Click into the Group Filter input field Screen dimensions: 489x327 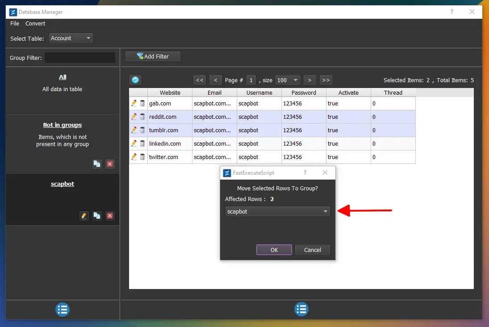pyautogui.click(x=80, y=58)
